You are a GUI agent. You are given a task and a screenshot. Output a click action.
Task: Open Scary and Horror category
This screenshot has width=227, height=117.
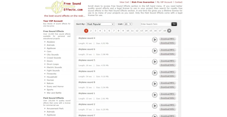point(55,86)
